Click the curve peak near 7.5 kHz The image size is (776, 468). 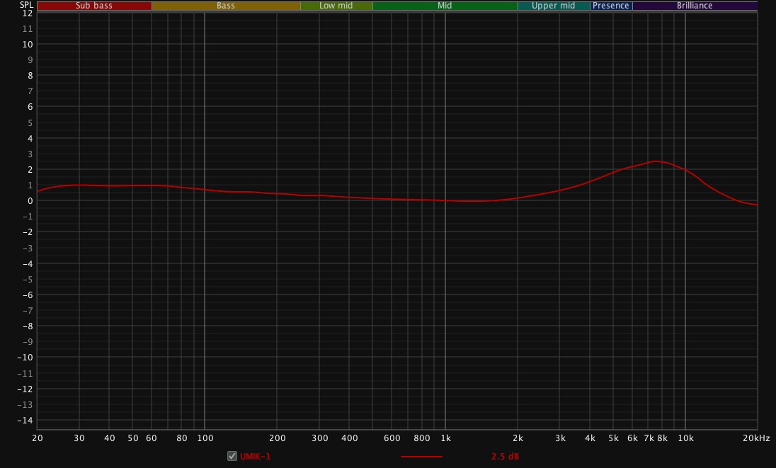tap(656, 161)
